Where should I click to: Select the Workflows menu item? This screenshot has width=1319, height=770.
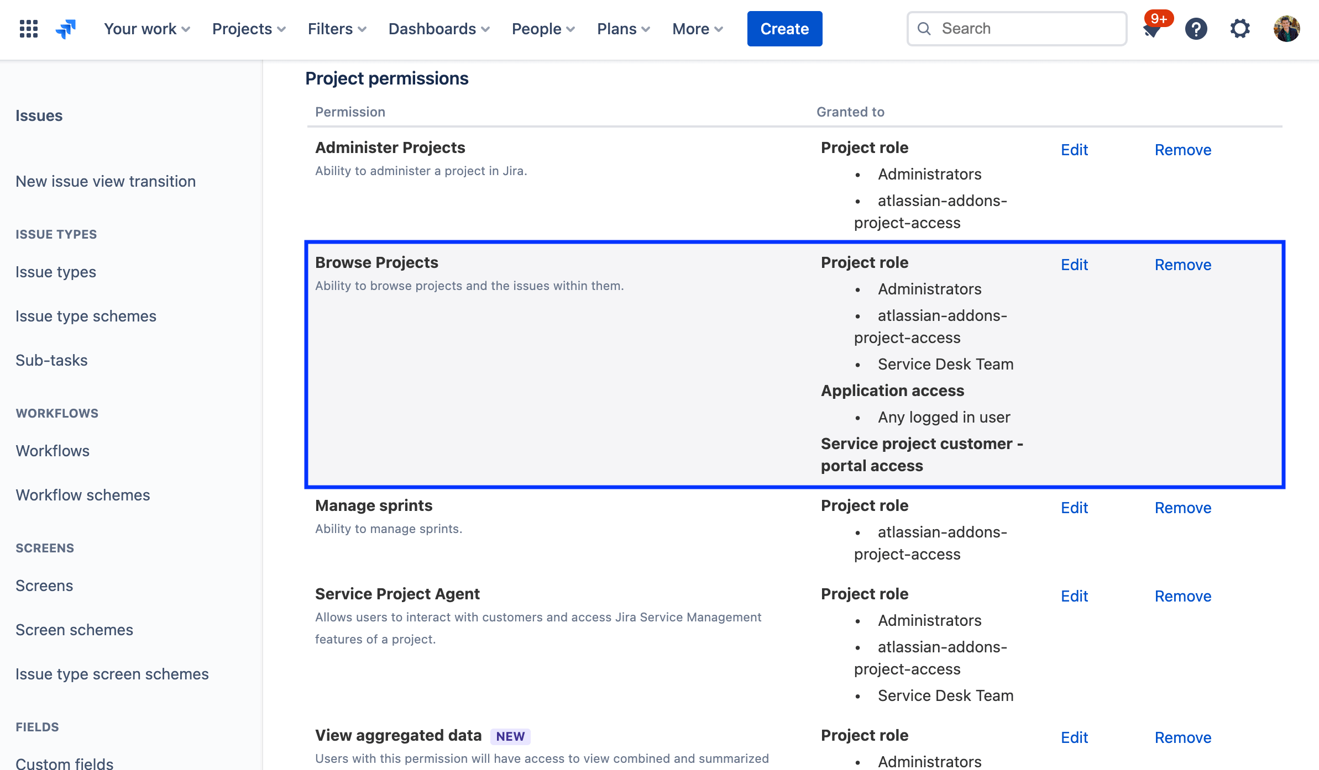(x=53, y=450)
